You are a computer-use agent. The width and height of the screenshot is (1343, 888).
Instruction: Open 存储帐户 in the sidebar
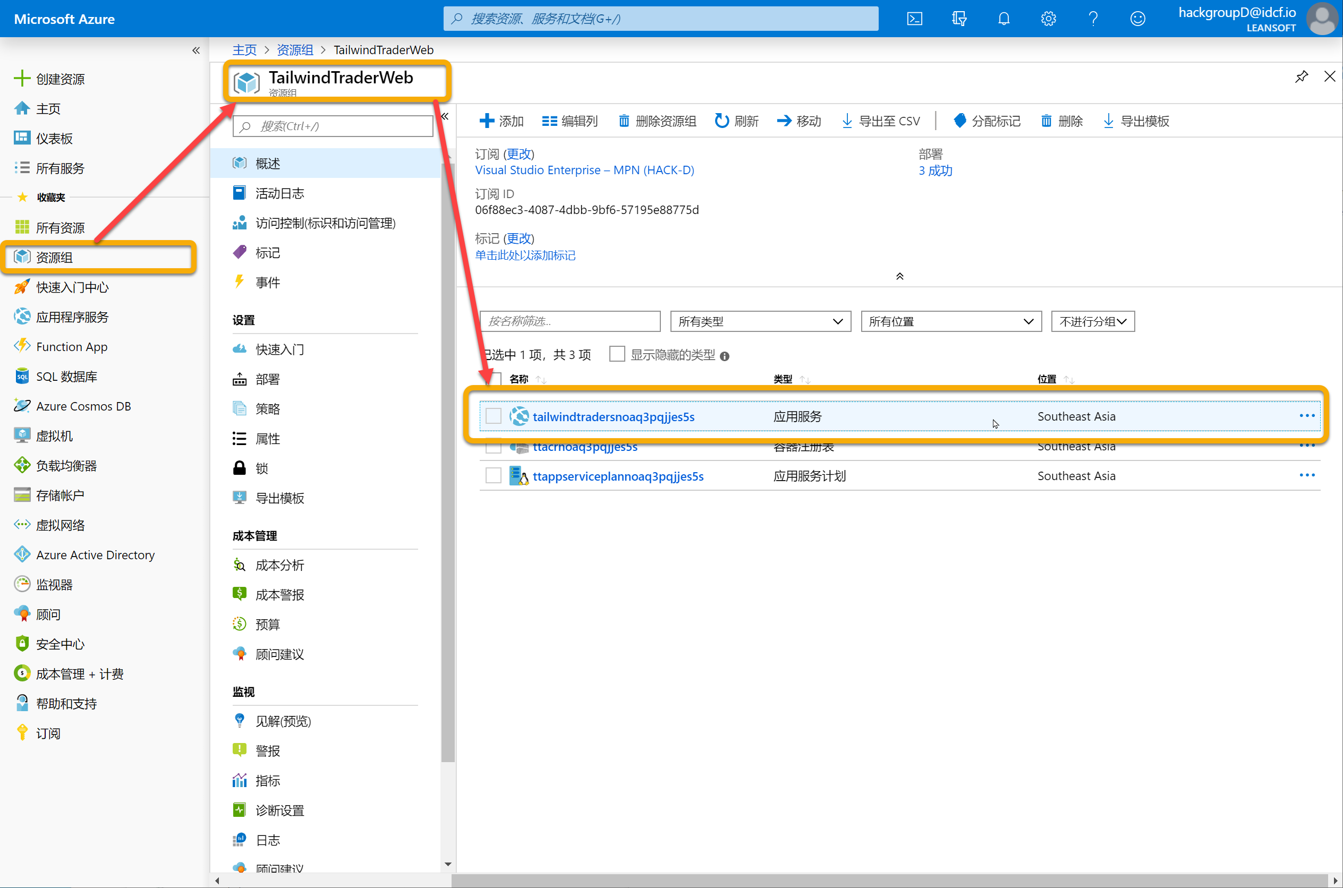pyautogui.click(x=49, y=496)
